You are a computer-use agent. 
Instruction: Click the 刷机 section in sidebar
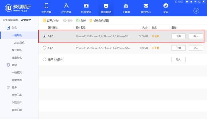pyautogui.click(x=12, y=28)
